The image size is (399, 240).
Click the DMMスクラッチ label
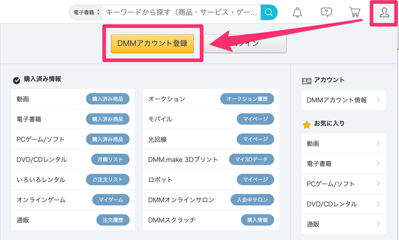pyautogui.click(x=172, y=220)
